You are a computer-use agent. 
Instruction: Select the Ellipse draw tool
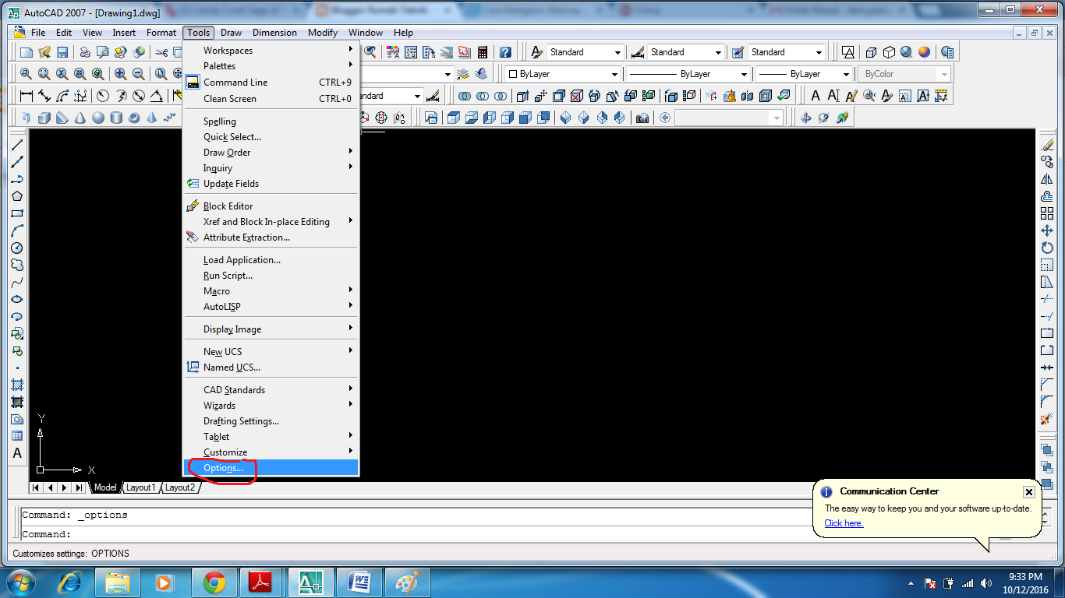coord(17,299)
